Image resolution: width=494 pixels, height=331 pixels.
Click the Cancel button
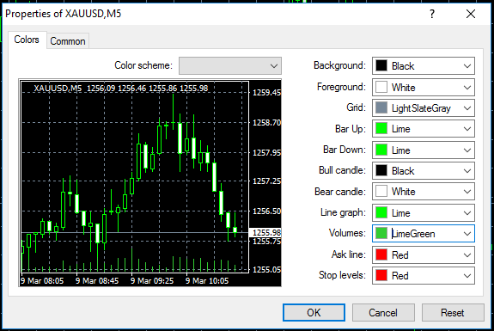(x=383, y=312)
